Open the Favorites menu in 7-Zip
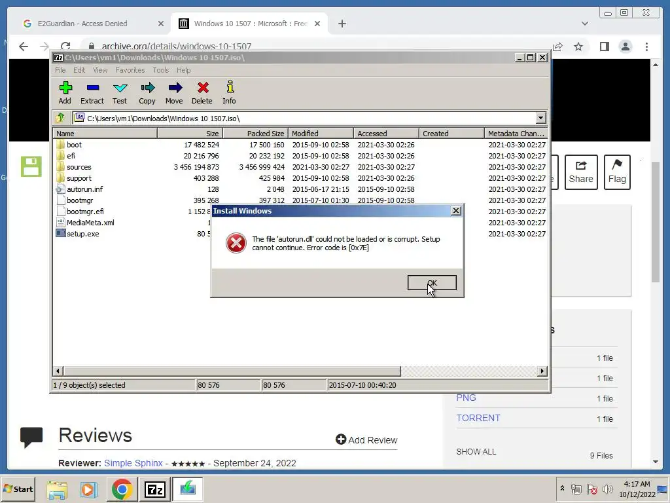This screenshot has width=670, height=503. coord(130,70)
